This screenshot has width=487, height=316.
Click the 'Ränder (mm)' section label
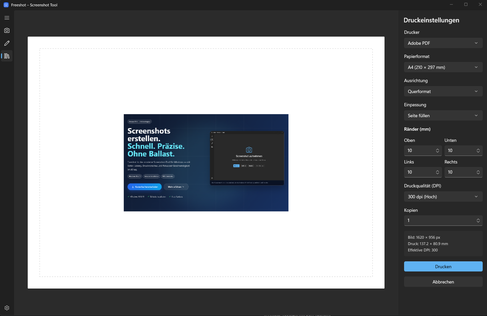point(417,129)
